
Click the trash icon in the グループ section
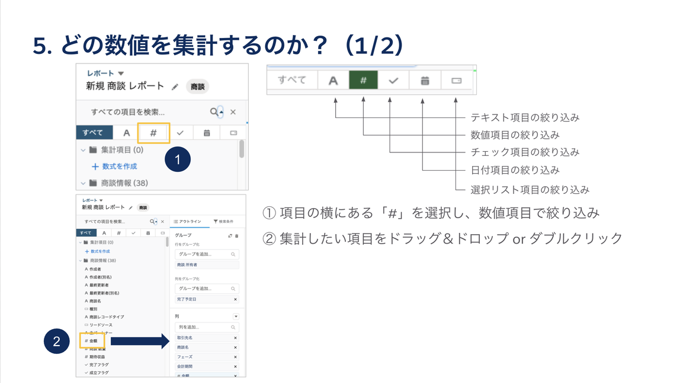pos(237,236)
